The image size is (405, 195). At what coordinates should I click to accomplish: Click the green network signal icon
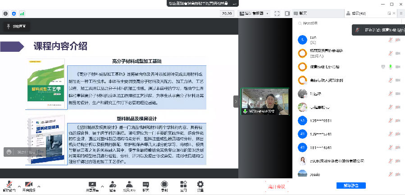click(22, 14)
